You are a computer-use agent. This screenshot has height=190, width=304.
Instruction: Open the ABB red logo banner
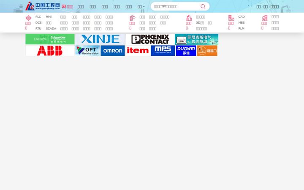[50, 51]
